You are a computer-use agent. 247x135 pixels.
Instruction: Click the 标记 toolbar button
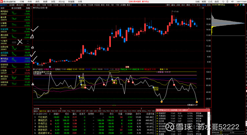[198, 5]
